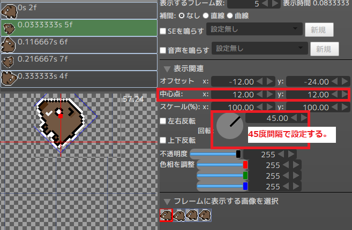This screenshot has height=230, width=352.
Task: Select the 0.216667s 7f frame row
Action: [79, 62]
